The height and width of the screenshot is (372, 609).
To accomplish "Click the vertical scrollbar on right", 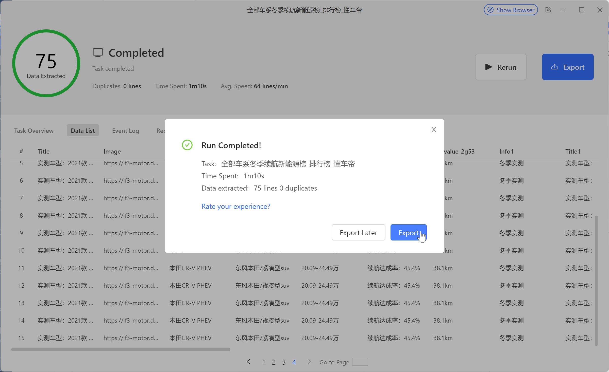I will point(596,280).
